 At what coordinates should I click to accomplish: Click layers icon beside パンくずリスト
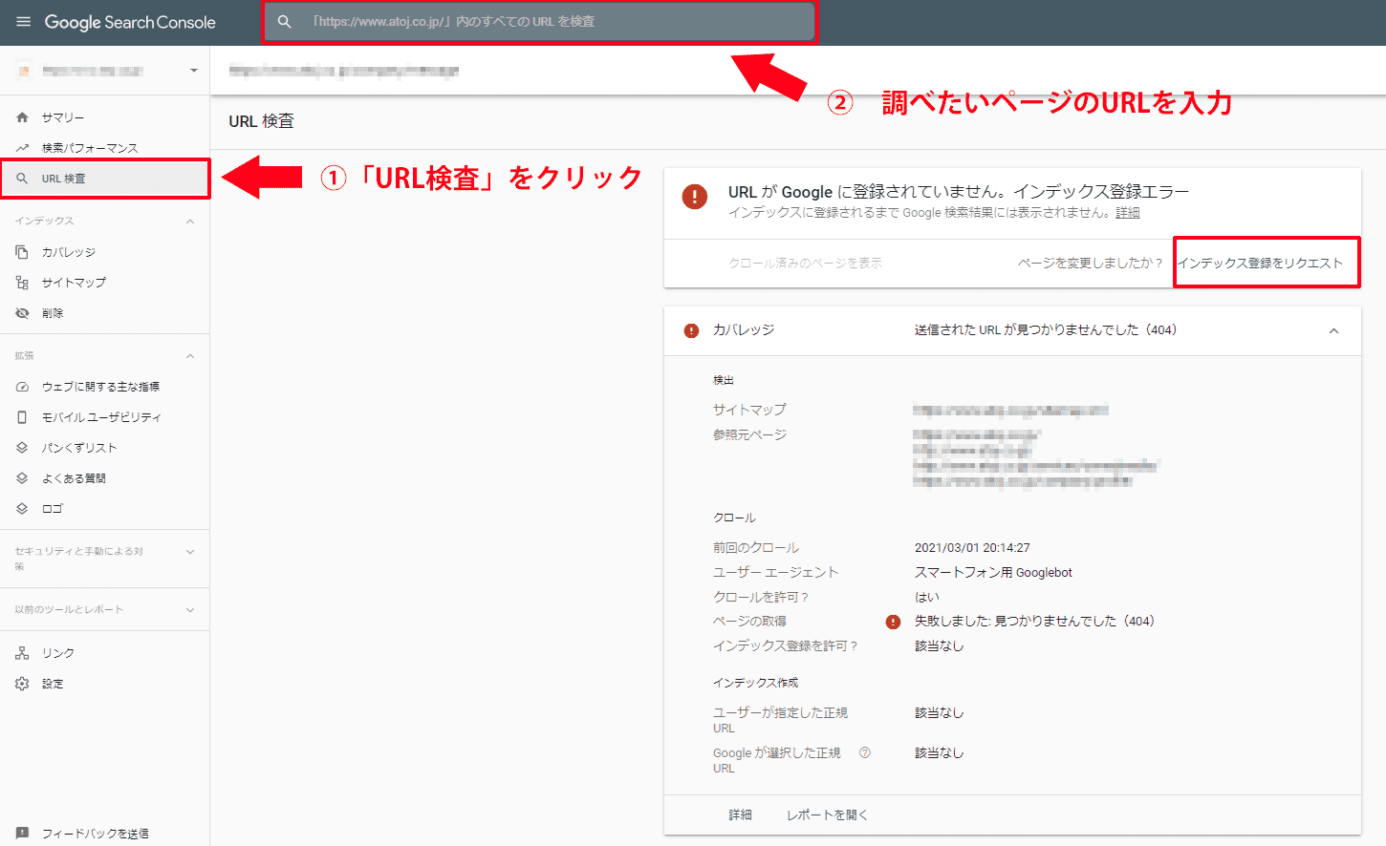click(x=22, y=448)
